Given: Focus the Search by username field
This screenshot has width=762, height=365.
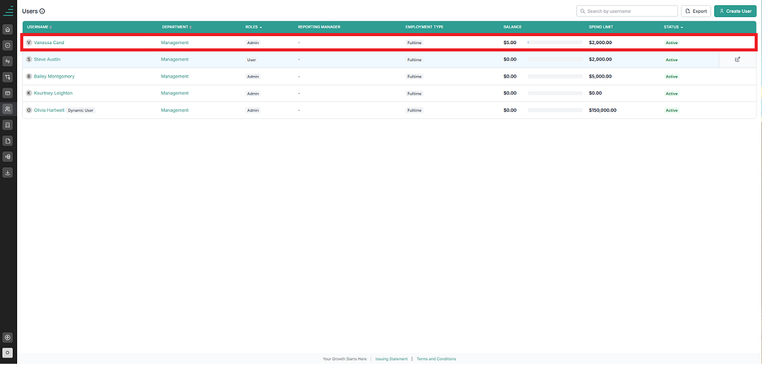Looking at the screenshot, I should click(627, 11).
